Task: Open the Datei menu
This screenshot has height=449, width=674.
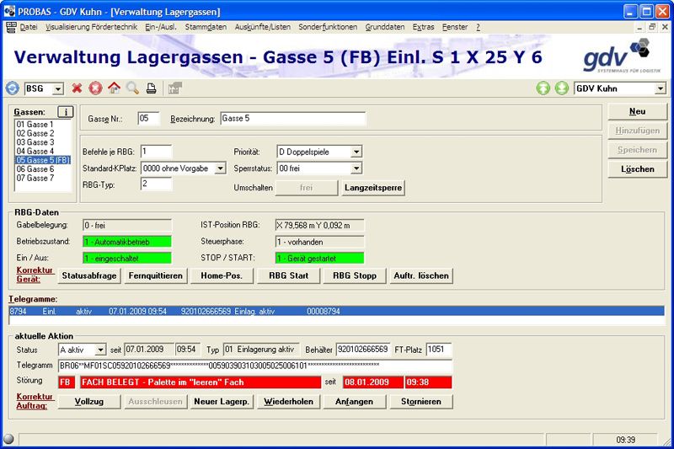Action: pos(29,27)
